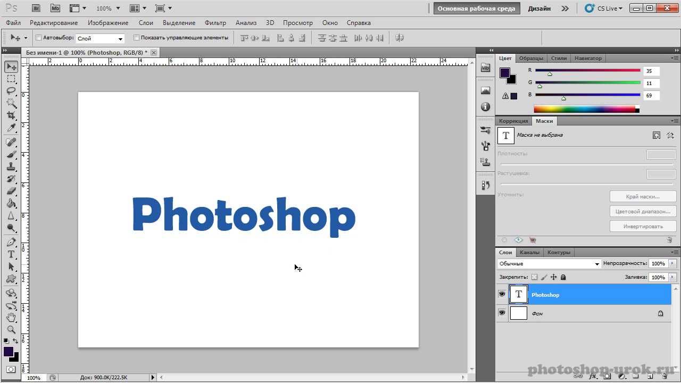This screenshot has width=681, height=383.
Task: Click the Photoshop layer thumbnail
Action: [519, 294]
